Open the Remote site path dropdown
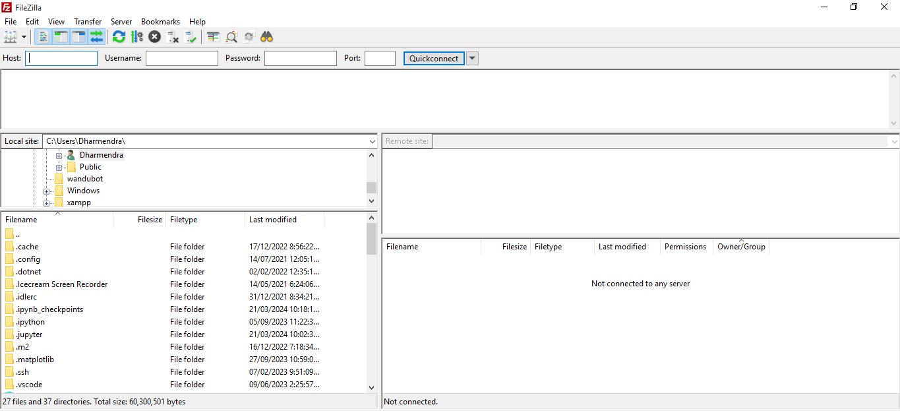900x411 pixels. (894, 141)
